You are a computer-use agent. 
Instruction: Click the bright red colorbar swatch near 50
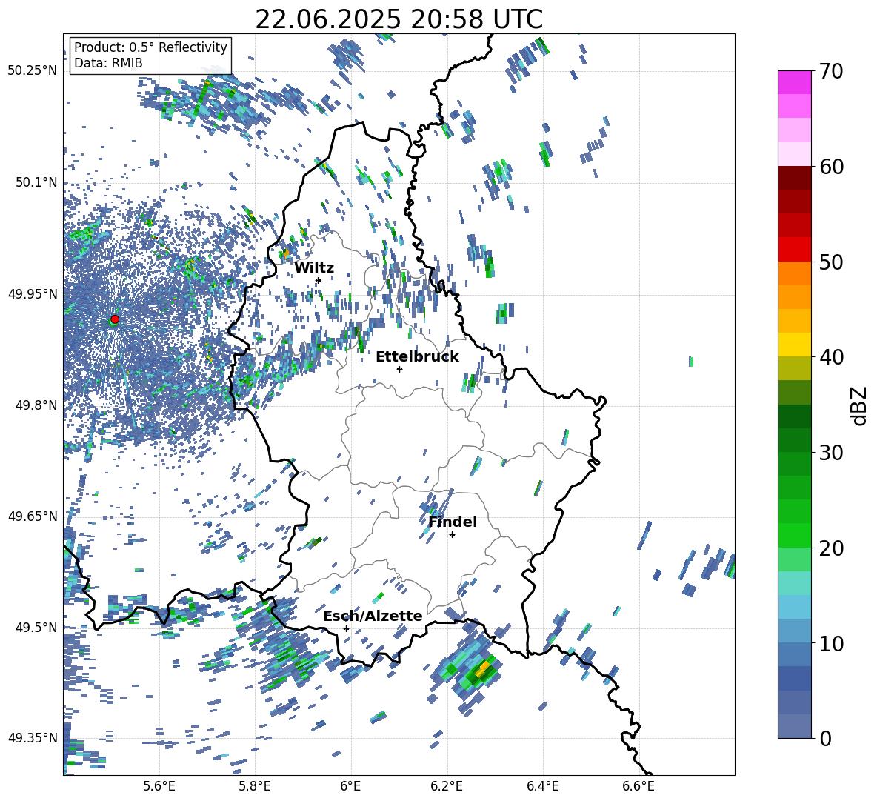pos(795,250)
